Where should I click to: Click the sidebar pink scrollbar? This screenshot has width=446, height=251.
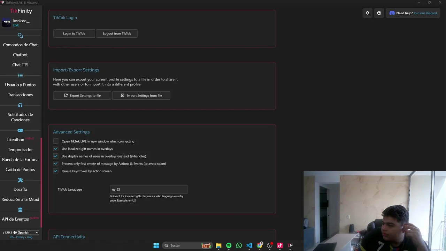point(41,183)
